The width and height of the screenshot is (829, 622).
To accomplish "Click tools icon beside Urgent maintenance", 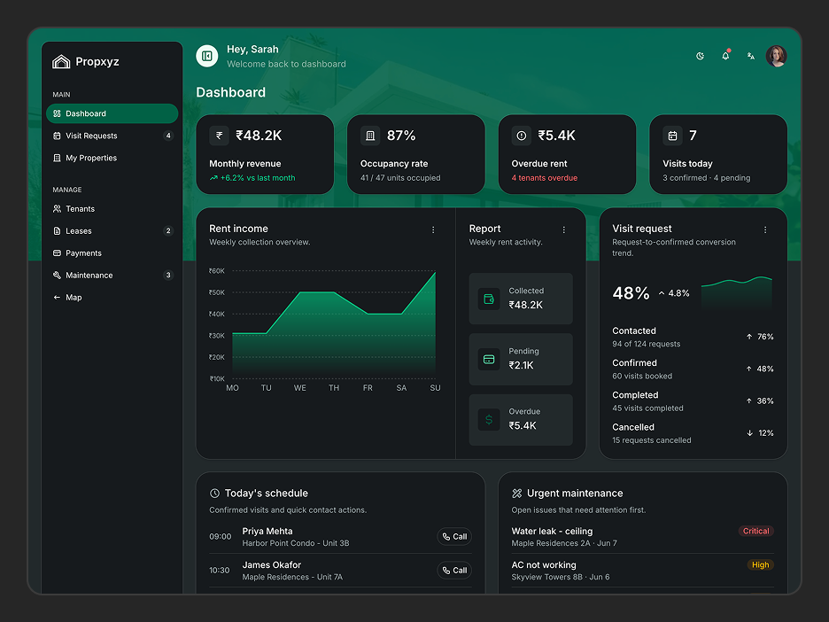I will click(517, 494).
